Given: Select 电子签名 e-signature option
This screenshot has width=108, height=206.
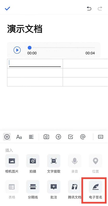Looking at the screenshot, I should [x=96, y=190].
